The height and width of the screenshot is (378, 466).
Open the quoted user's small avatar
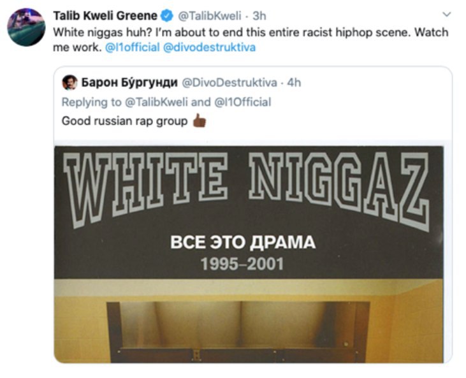tap(69, 82)
